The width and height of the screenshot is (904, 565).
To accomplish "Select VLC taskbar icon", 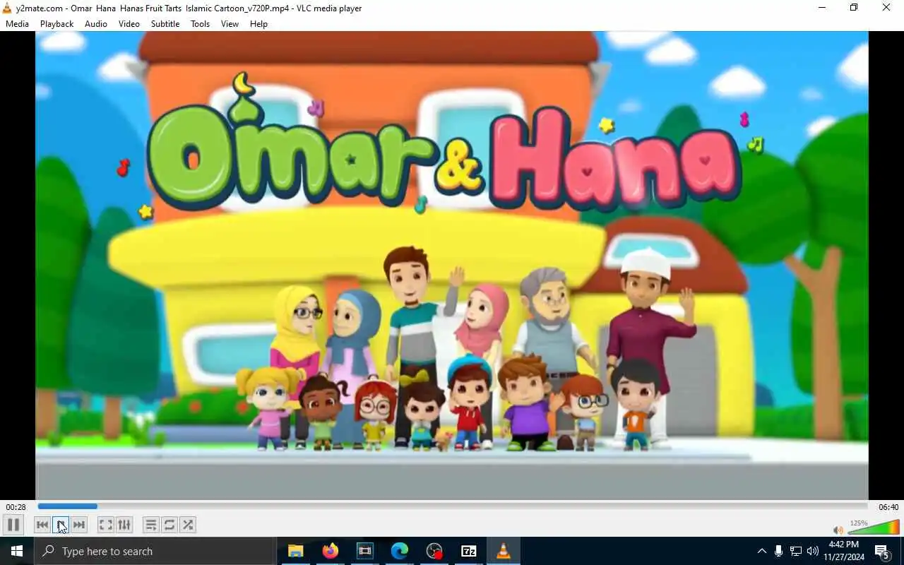I will coord(503,551).
